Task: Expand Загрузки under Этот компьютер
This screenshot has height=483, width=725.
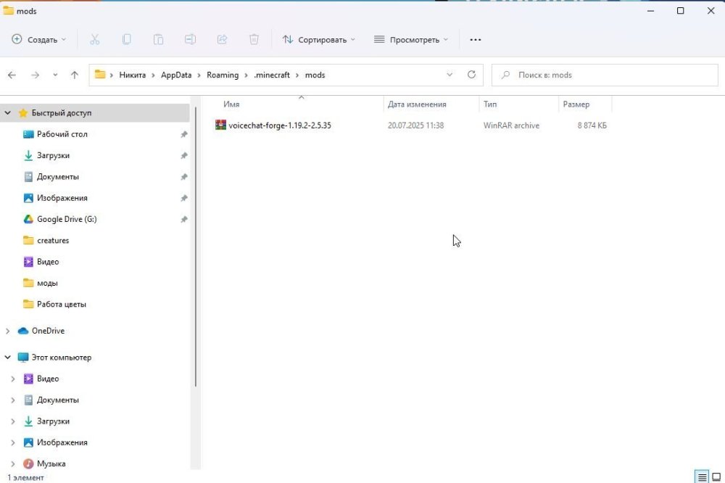Action: [x=13, y=421]
